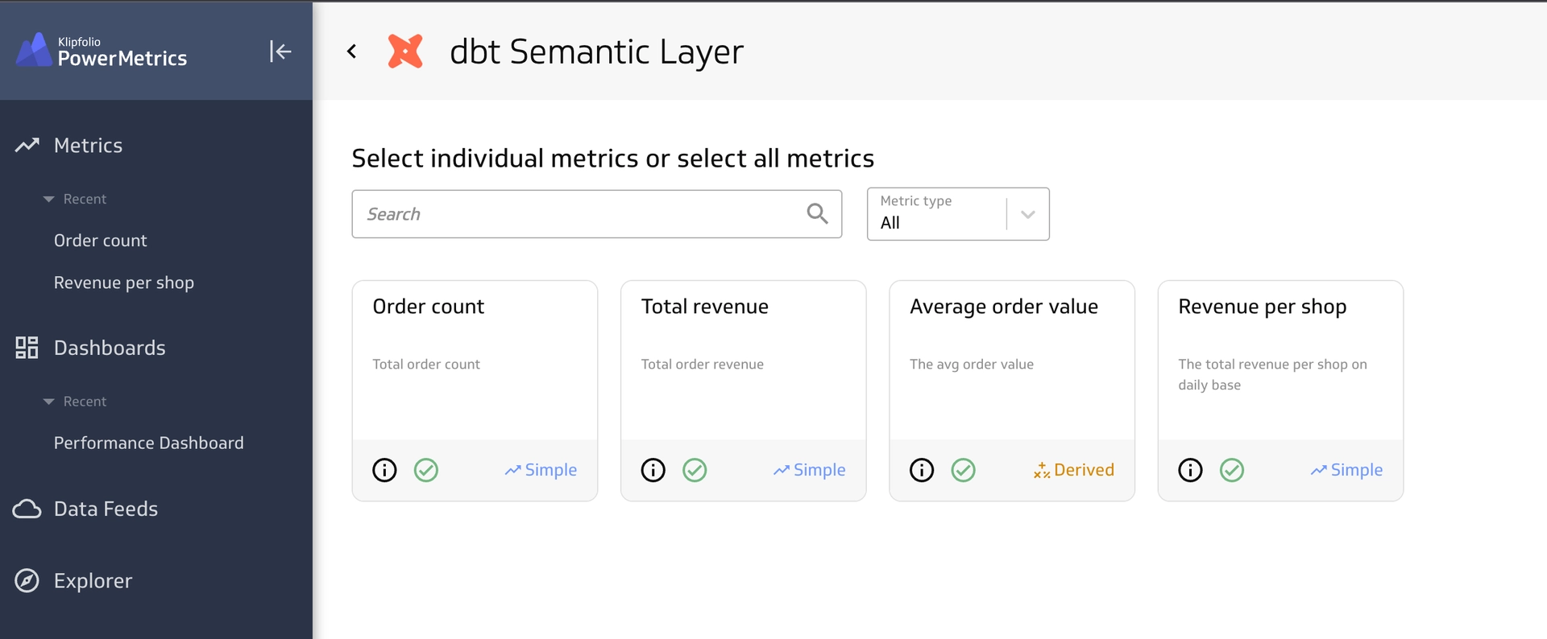This screenshot has height=639, width=1547.
Task: Click the dbt Semantic Layer logo icon
Action: (x=405, y=52)
